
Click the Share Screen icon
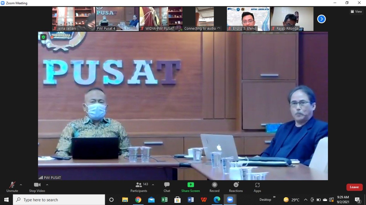tap(190, 187)
